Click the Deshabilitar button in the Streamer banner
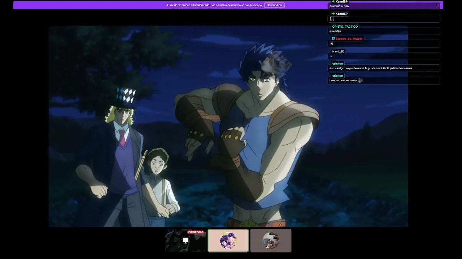This screenshot has height=259, width=462. 274,5
